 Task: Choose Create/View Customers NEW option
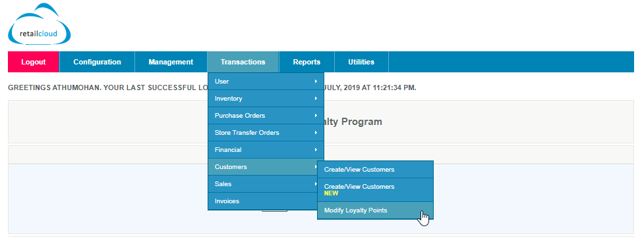pyautogui.click(x=375, y=189)
